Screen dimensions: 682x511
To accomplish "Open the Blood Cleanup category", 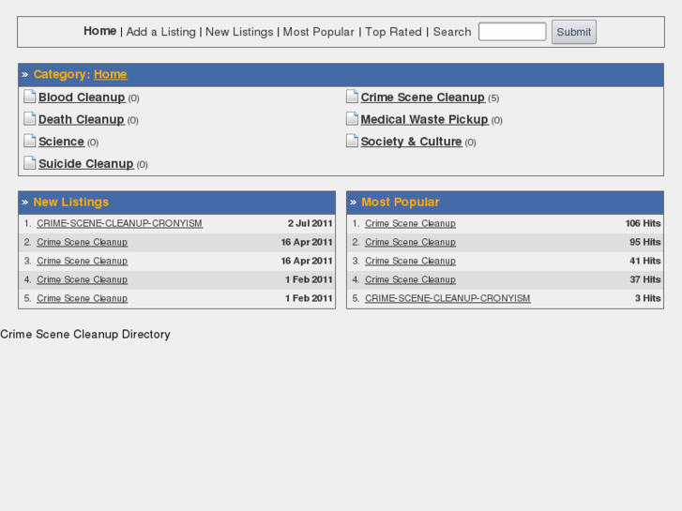I will (x=82, y=98).
